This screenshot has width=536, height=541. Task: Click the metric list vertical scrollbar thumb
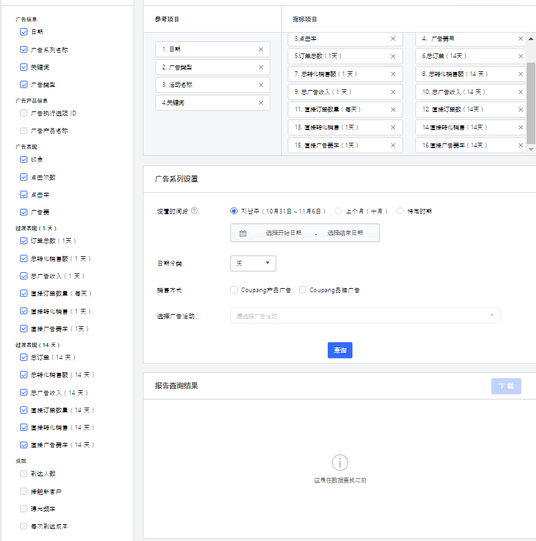click(531, 103)
